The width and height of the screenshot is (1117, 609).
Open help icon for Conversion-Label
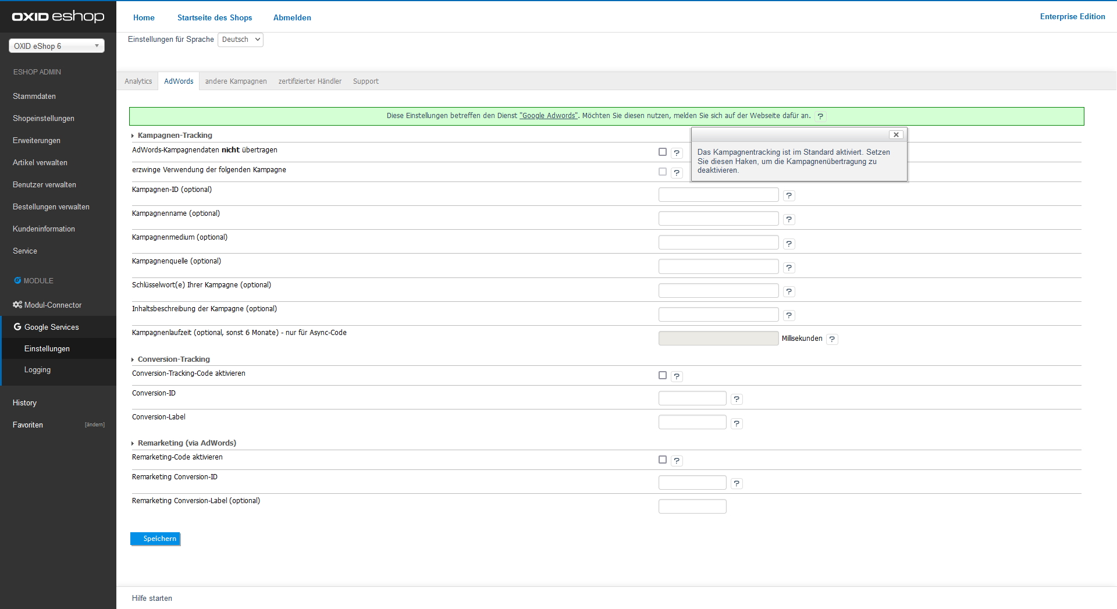click(x=737, y=423)
